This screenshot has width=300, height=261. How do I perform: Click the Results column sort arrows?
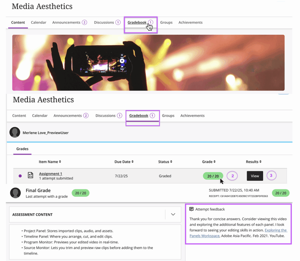[x=260, y=162]
